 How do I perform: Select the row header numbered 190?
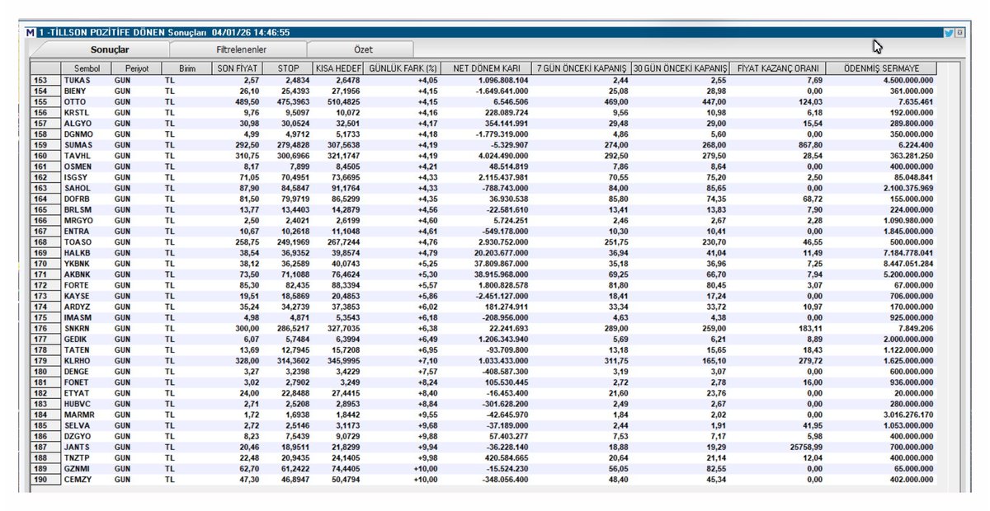coord(40,478)
